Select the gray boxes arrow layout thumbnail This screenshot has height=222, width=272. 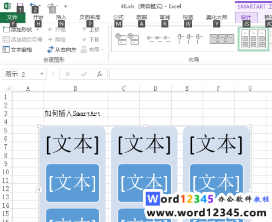tap(222, 39)
